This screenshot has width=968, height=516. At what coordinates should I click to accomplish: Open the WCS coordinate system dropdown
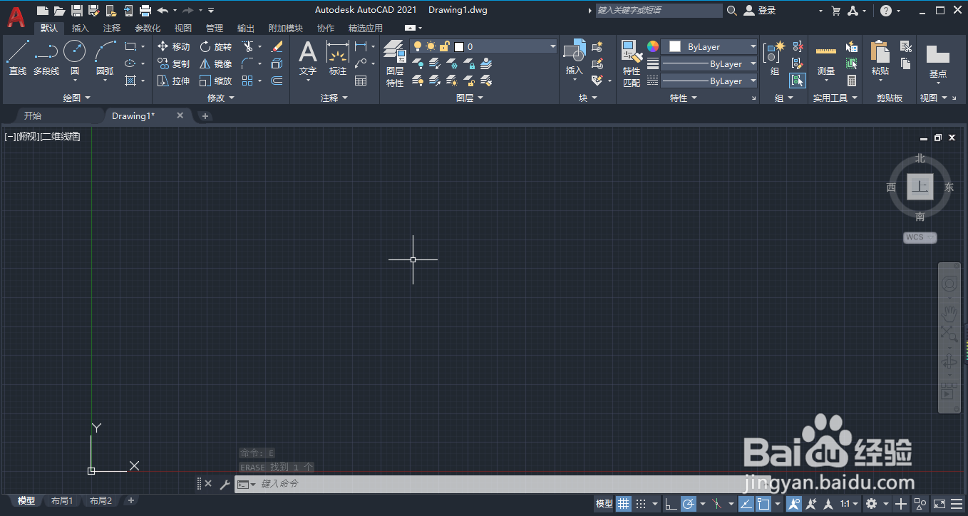click(920, 237)
